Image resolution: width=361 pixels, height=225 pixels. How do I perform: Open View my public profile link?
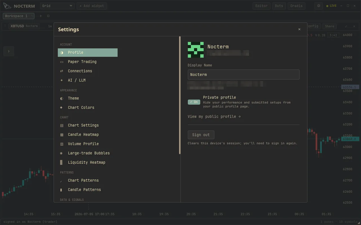[214, 116]
